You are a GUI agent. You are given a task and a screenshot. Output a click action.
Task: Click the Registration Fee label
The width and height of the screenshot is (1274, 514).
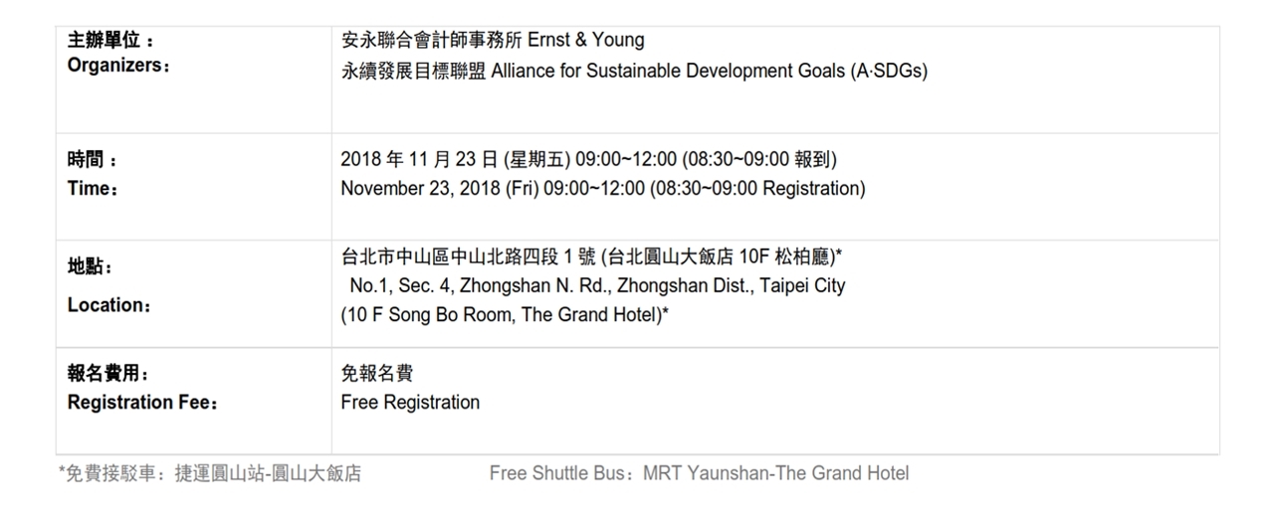[x=142, y=403]
